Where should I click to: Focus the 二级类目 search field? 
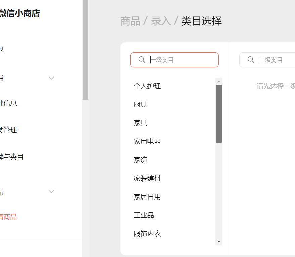point(267,60)
